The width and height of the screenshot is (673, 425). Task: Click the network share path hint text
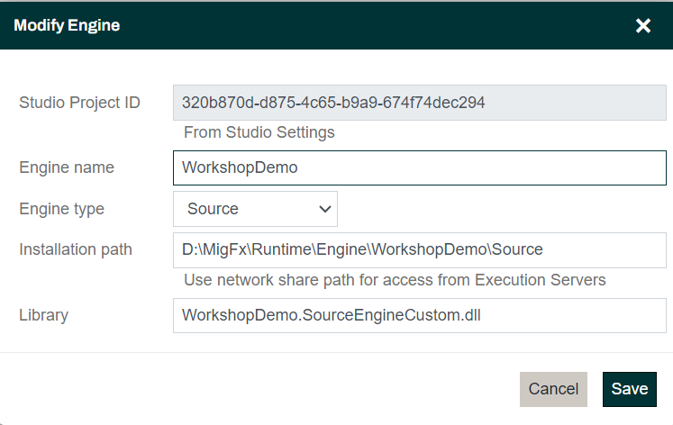click(x=395, y=280)
